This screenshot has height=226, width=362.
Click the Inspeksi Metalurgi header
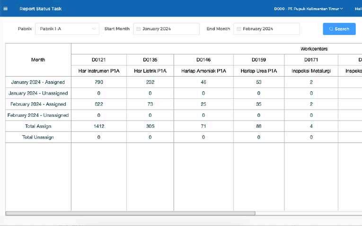click(311, 71)
